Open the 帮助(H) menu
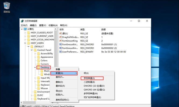Viewport: 179px width, 107px height. coord(64,25)
